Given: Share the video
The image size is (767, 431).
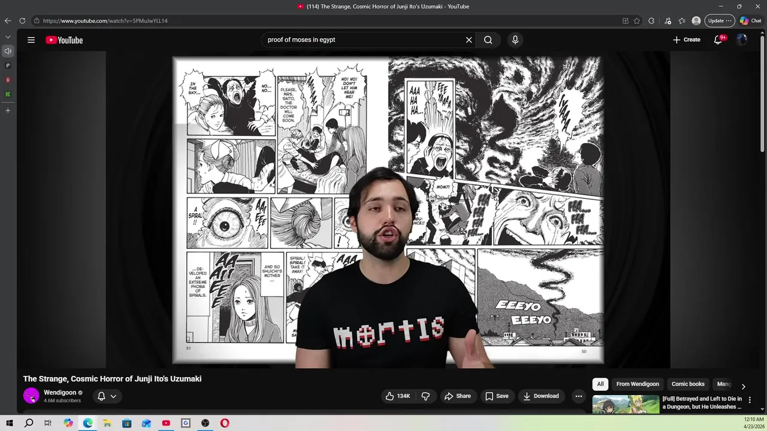Looking at the screenshot, I should (457, 396).
